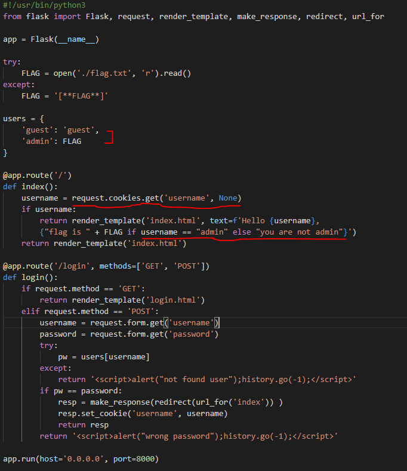
Task: Click the make_response(redirect(url_for('index'))) line
Action: tap(170, 402)
